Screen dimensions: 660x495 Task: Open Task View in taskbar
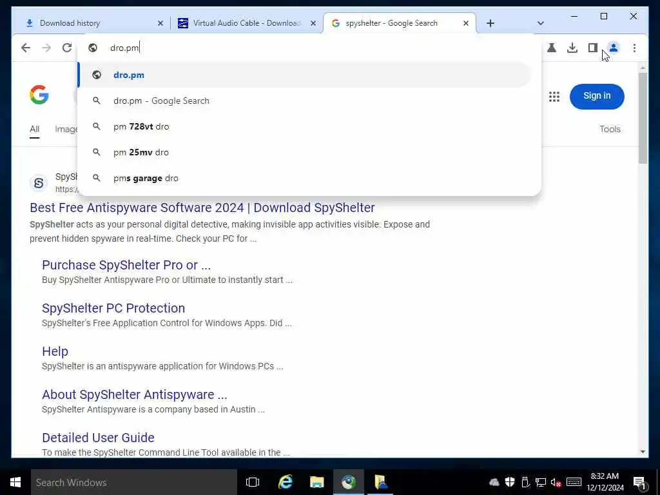253,482
